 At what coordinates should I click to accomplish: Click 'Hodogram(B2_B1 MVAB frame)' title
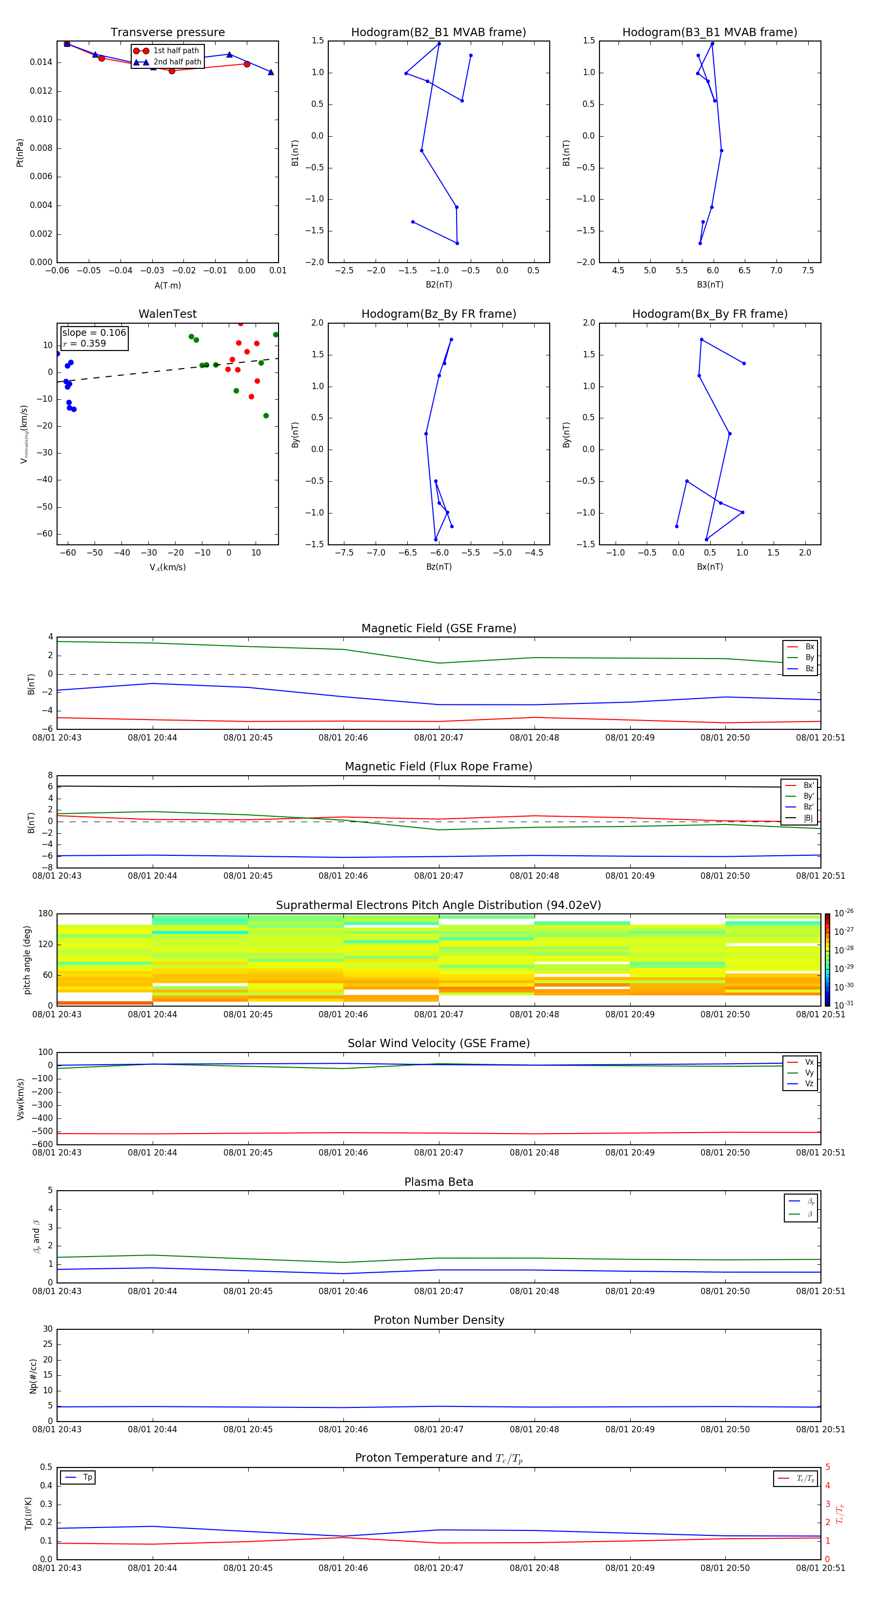click(439, 33)
